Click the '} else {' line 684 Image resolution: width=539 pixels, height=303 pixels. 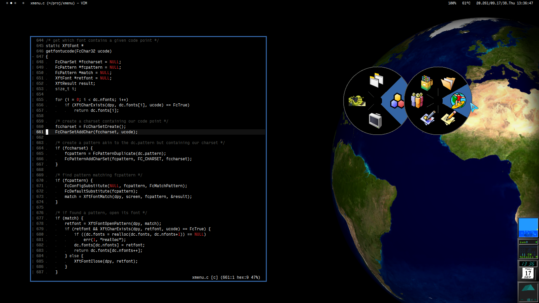pyautogui.click(x=74, y=256)
